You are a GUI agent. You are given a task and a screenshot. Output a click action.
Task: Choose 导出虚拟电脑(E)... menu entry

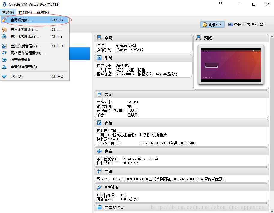(x=35, y=37)
